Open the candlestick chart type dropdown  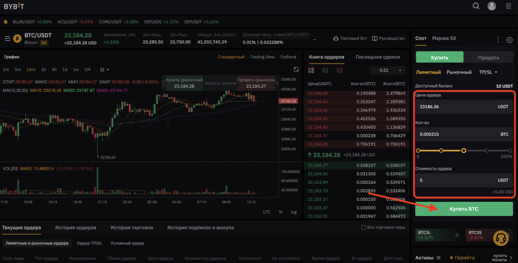coord(104,70)
